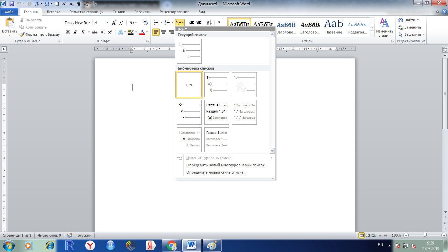This screenshot has height=252, width=448.
Task: Click Определить новый стиль списка
Action: [216, 172]
